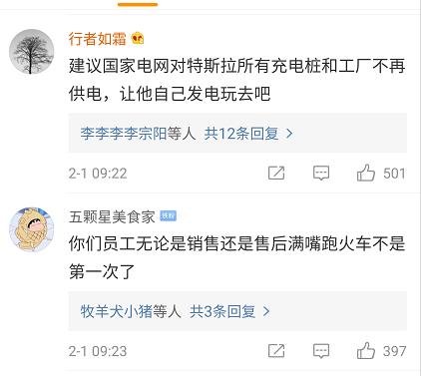Screen dimensions: 421x376
Task: Like 五颗星美食家's comment with 397 likes
Action: pyautogui.click(x=366, y=350)
